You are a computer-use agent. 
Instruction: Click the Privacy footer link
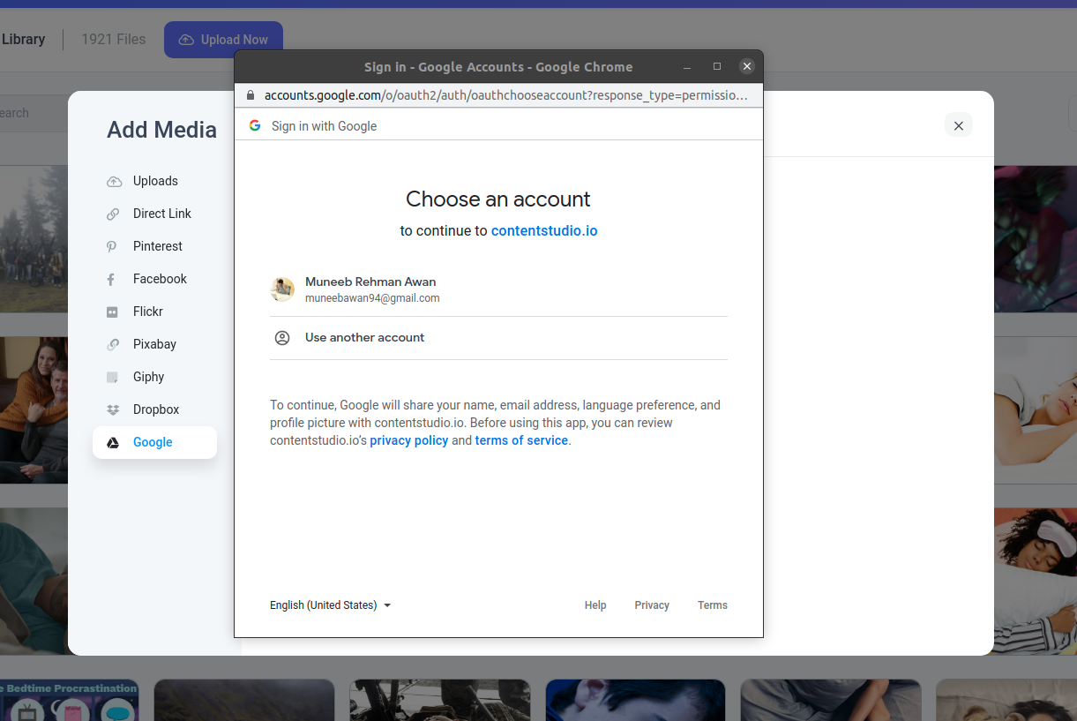[652, 605]
